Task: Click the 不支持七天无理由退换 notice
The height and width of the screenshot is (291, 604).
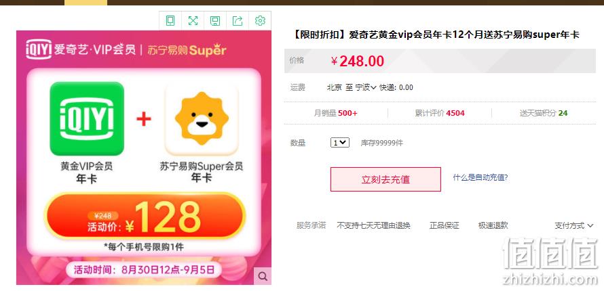Action: [373, 226]
